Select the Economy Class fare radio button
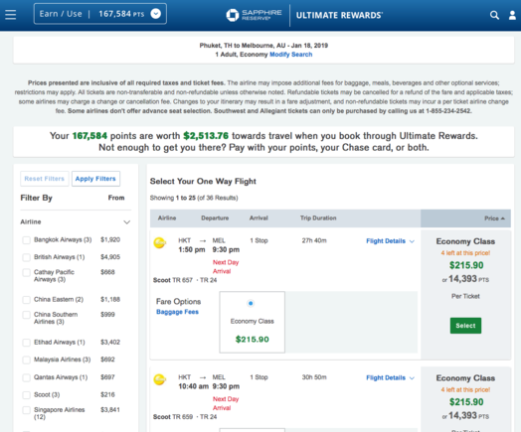This screenshot has width=521, height=432. tap(251, 303)
